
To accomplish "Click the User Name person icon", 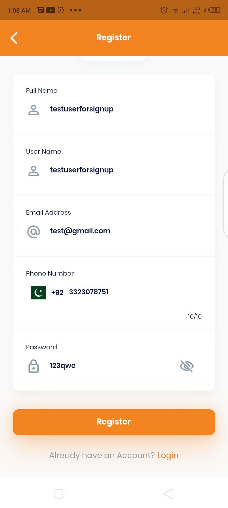I will [34, 171].
